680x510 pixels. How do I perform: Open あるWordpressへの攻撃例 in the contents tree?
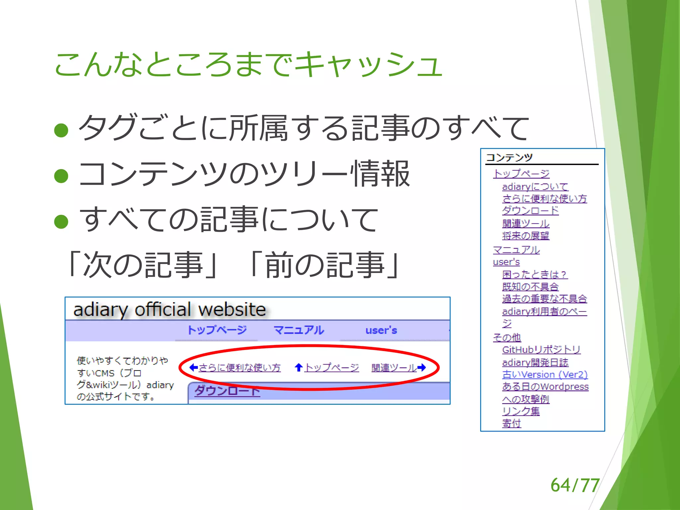tap(546, 392)
